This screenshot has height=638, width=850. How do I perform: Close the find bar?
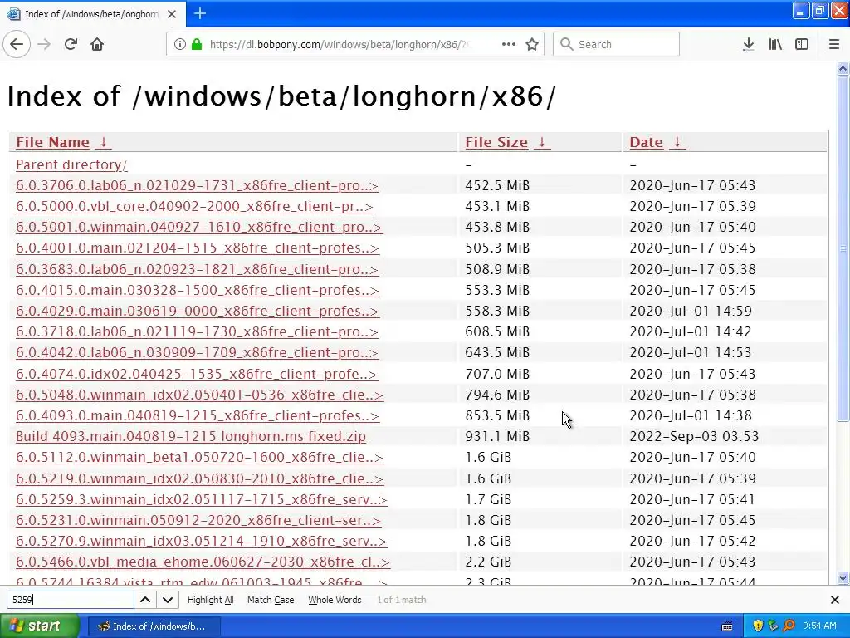[x=835, y=600]
